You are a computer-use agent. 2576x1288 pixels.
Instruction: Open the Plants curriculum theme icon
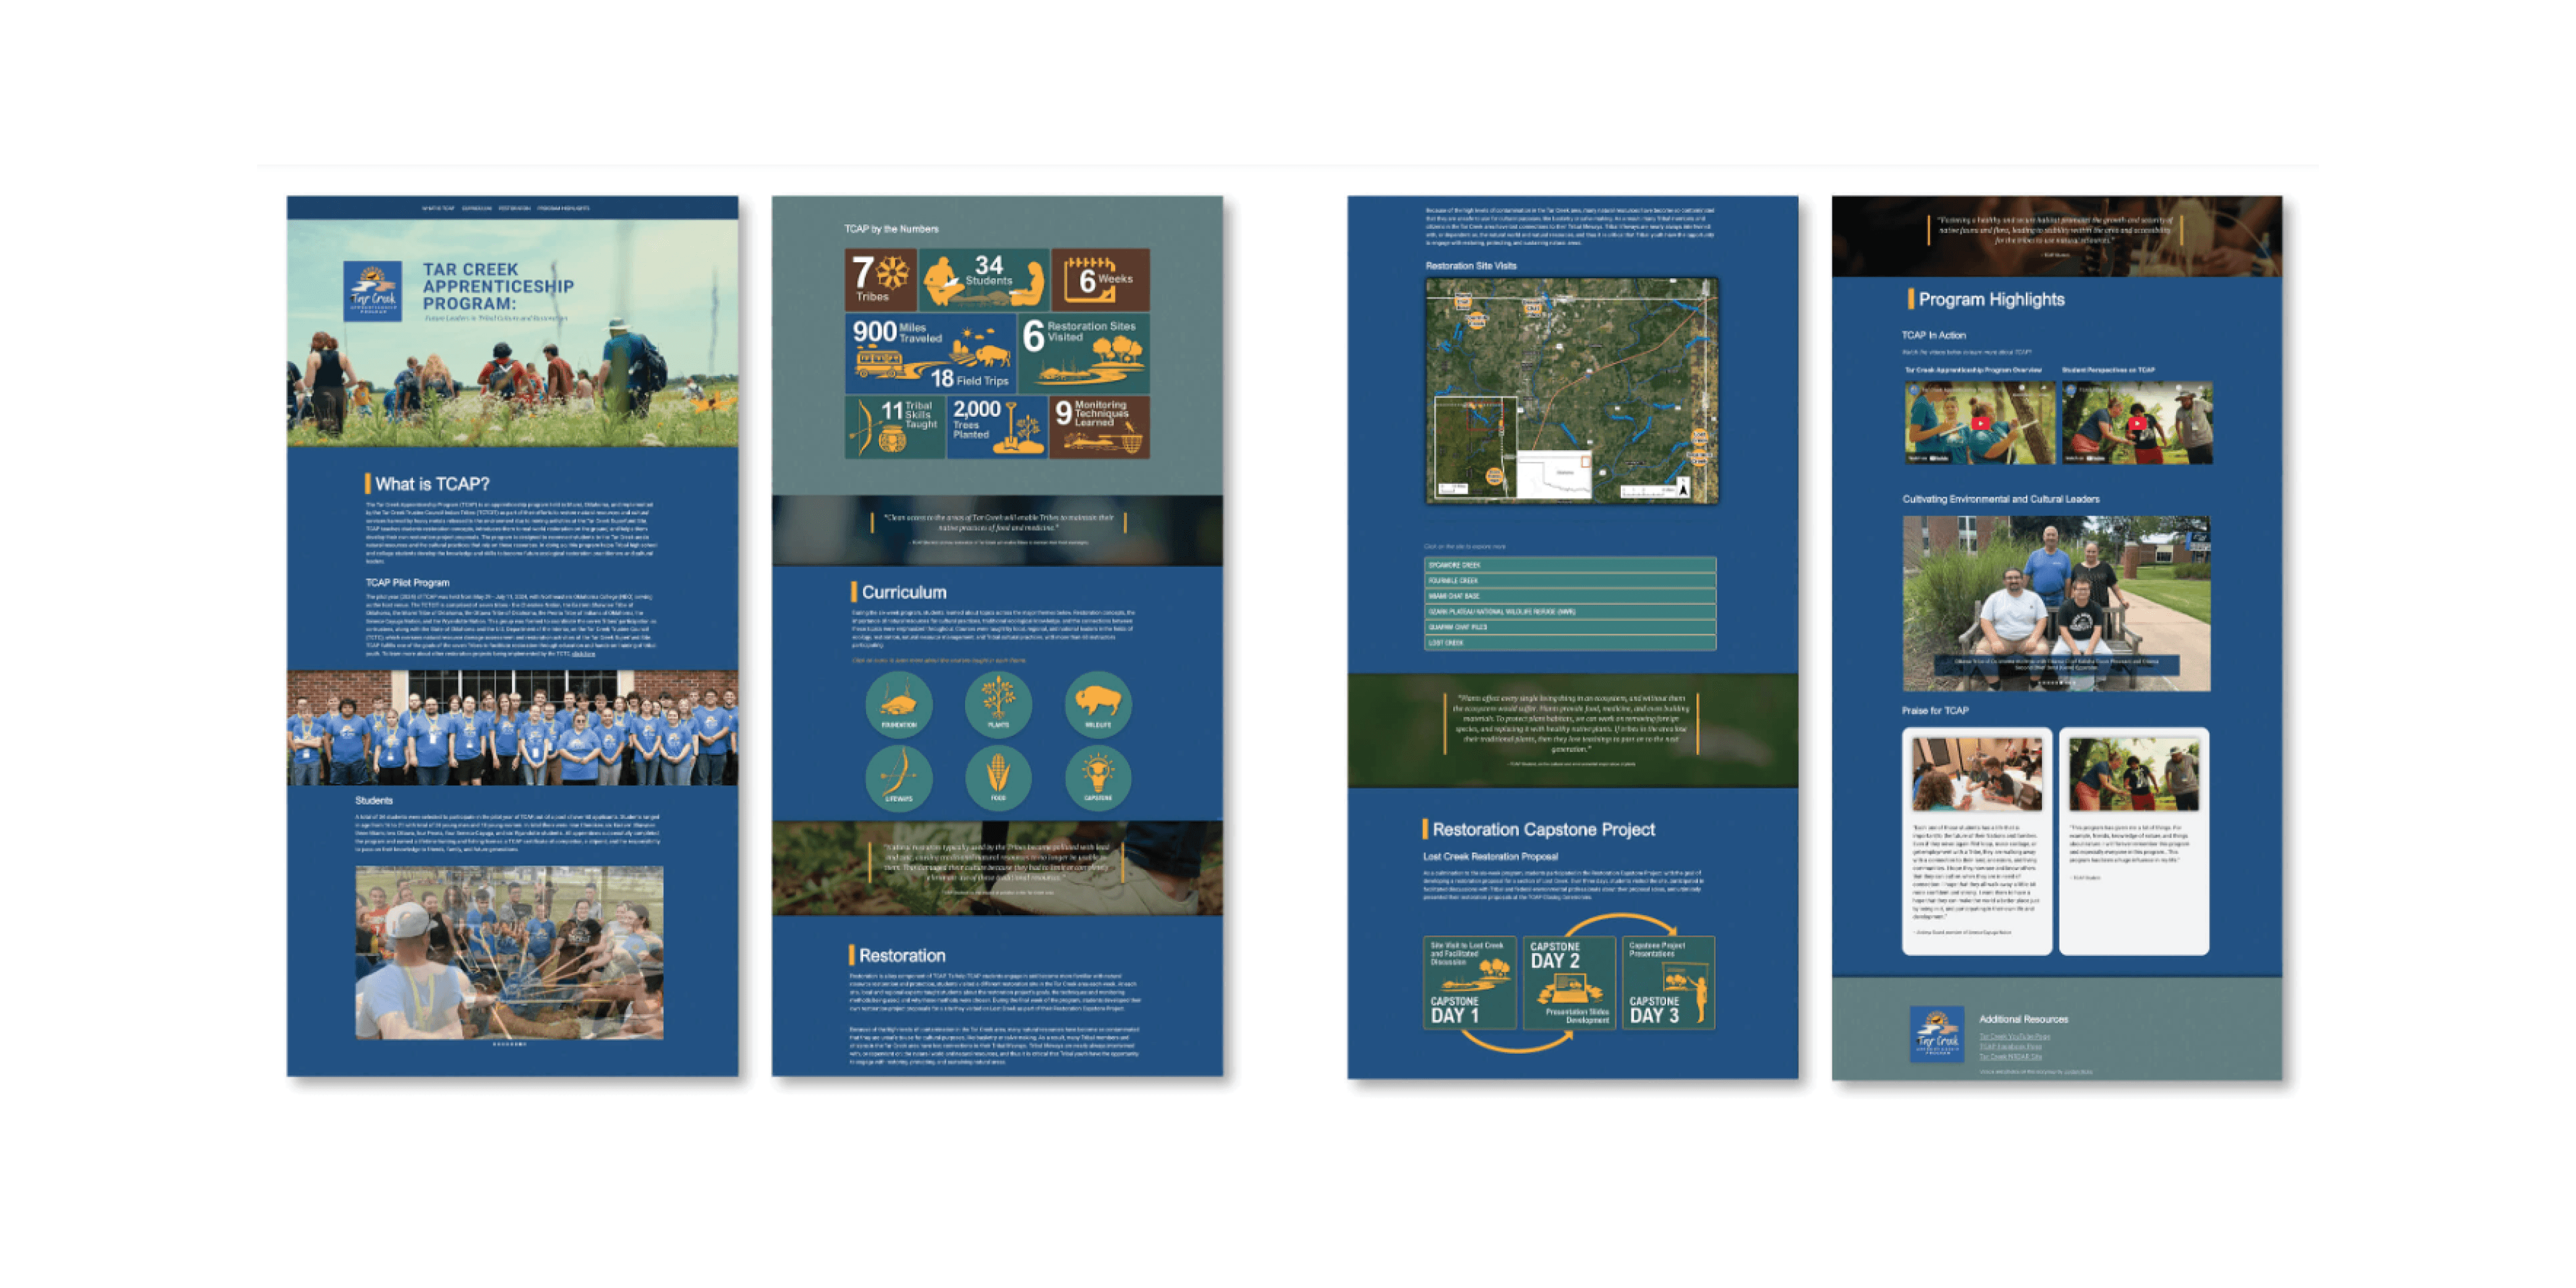pyautogui.click(x=998, y=704)
